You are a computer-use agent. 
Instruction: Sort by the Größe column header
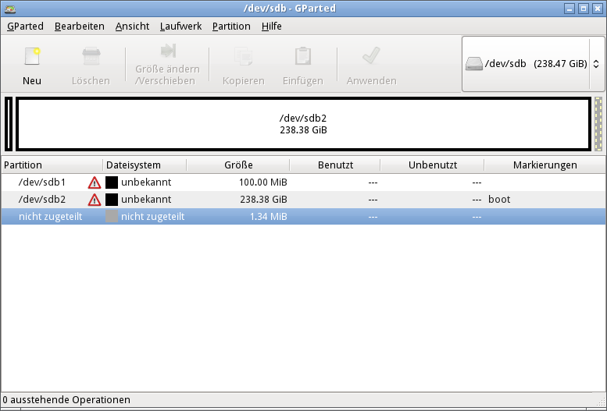pos(238,165)
